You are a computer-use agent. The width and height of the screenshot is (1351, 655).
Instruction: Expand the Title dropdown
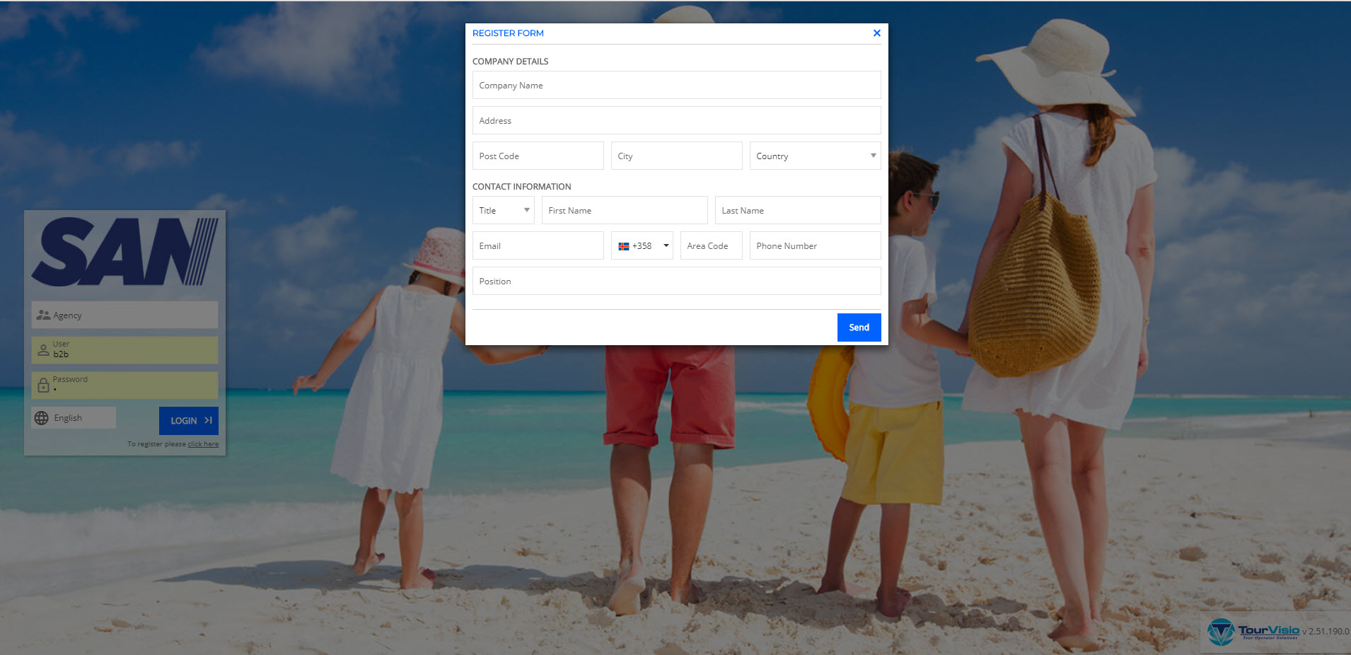point(503,211)
